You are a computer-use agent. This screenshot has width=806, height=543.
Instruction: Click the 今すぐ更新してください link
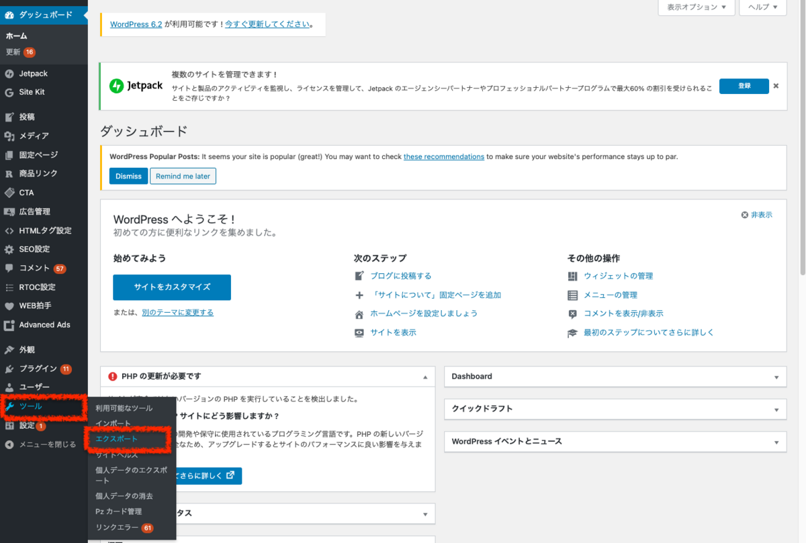(267, 24)
